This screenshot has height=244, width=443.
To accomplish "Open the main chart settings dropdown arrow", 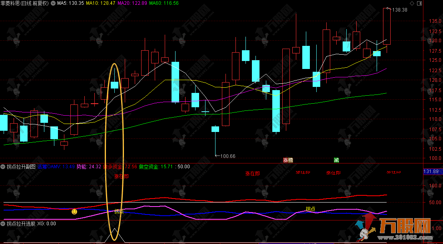I will coord(53,3).
